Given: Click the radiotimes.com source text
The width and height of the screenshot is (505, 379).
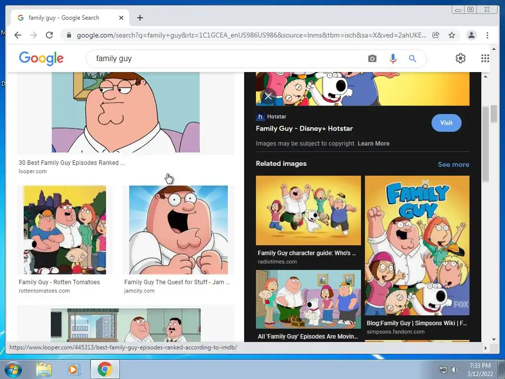Looking at the screenshot, I should click(x=277, y=262).
